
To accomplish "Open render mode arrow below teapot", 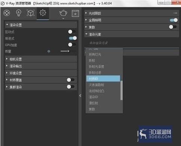I will click(x=63, y=19).
